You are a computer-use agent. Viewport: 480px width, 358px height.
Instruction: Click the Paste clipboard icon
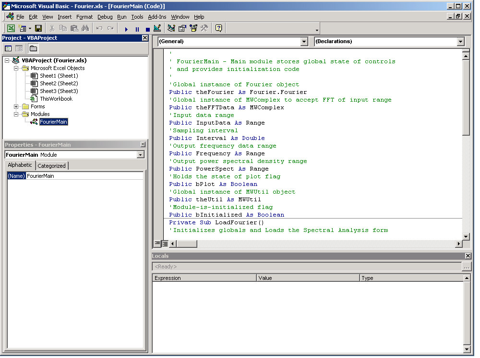tap(74, 28)
